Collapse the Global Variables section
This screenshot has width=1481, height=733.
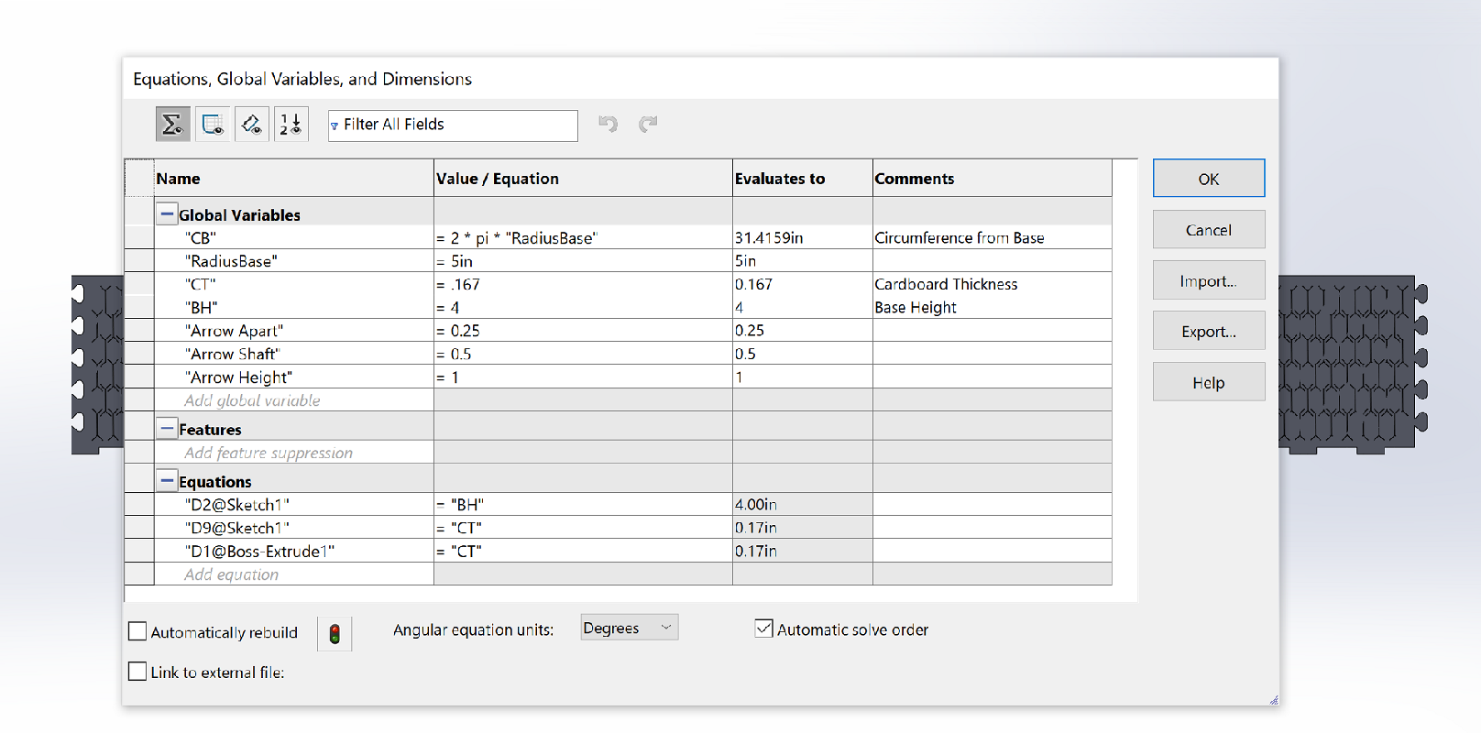point(167,214)
